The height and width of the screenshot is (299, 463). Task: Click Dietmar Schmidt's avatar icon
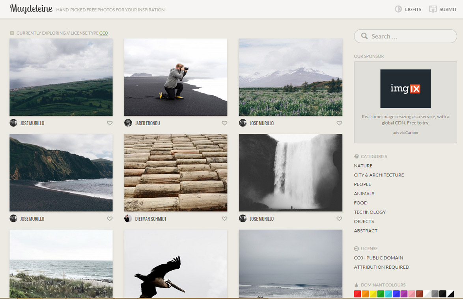point(128,219)
